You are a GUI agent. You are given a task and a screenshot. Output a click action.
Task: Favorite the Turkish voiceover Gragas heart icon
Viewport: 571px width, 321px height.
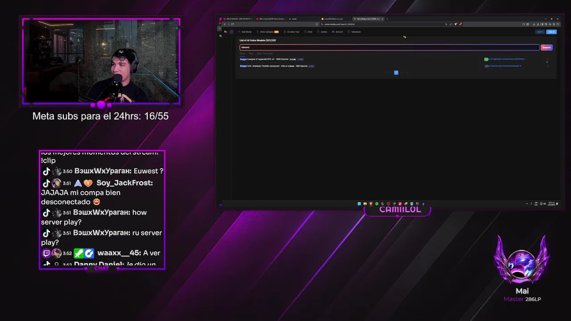[x=547, y=66]
